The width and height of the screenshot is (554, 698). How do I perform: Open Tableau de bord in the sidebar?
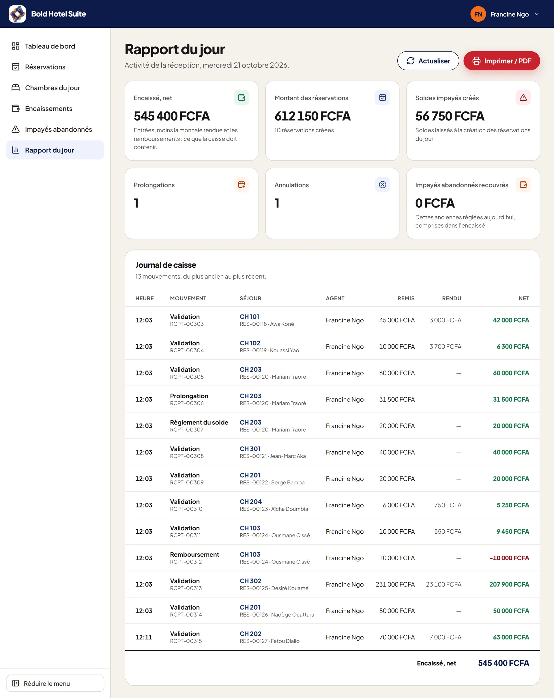55,46
